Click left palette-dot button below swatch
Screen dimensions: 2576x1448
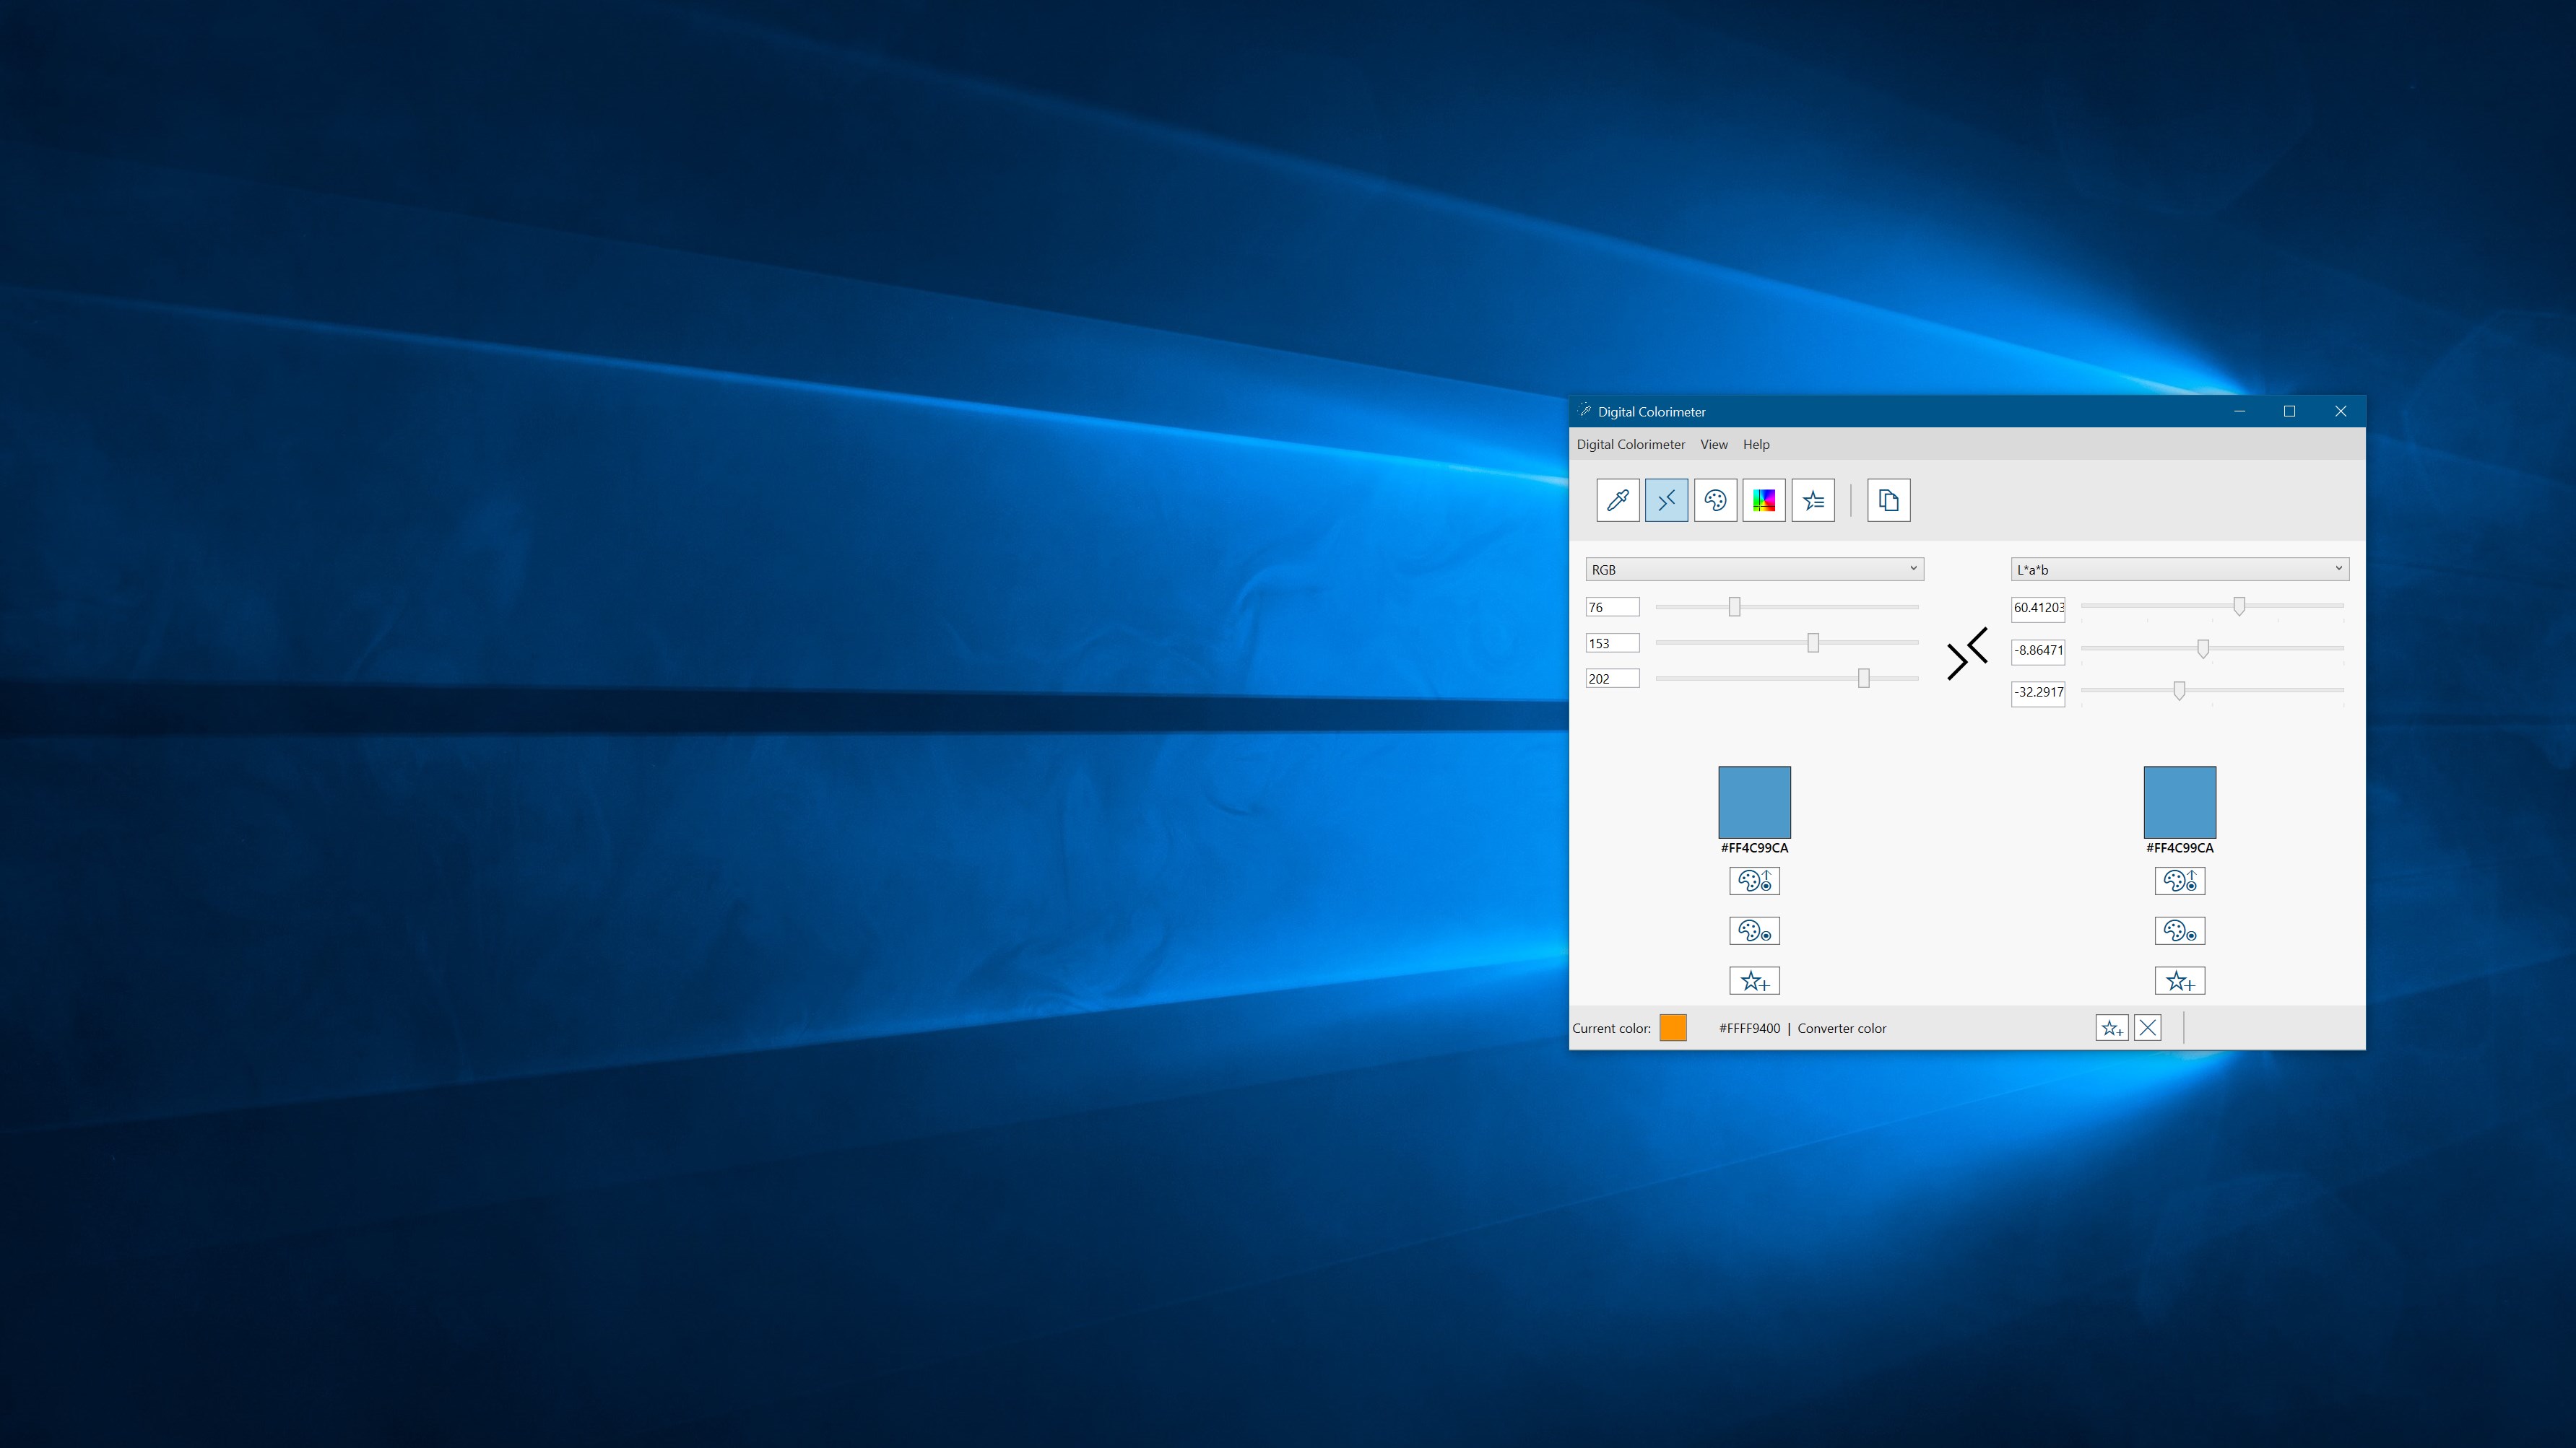click(x=1754, y=931)
